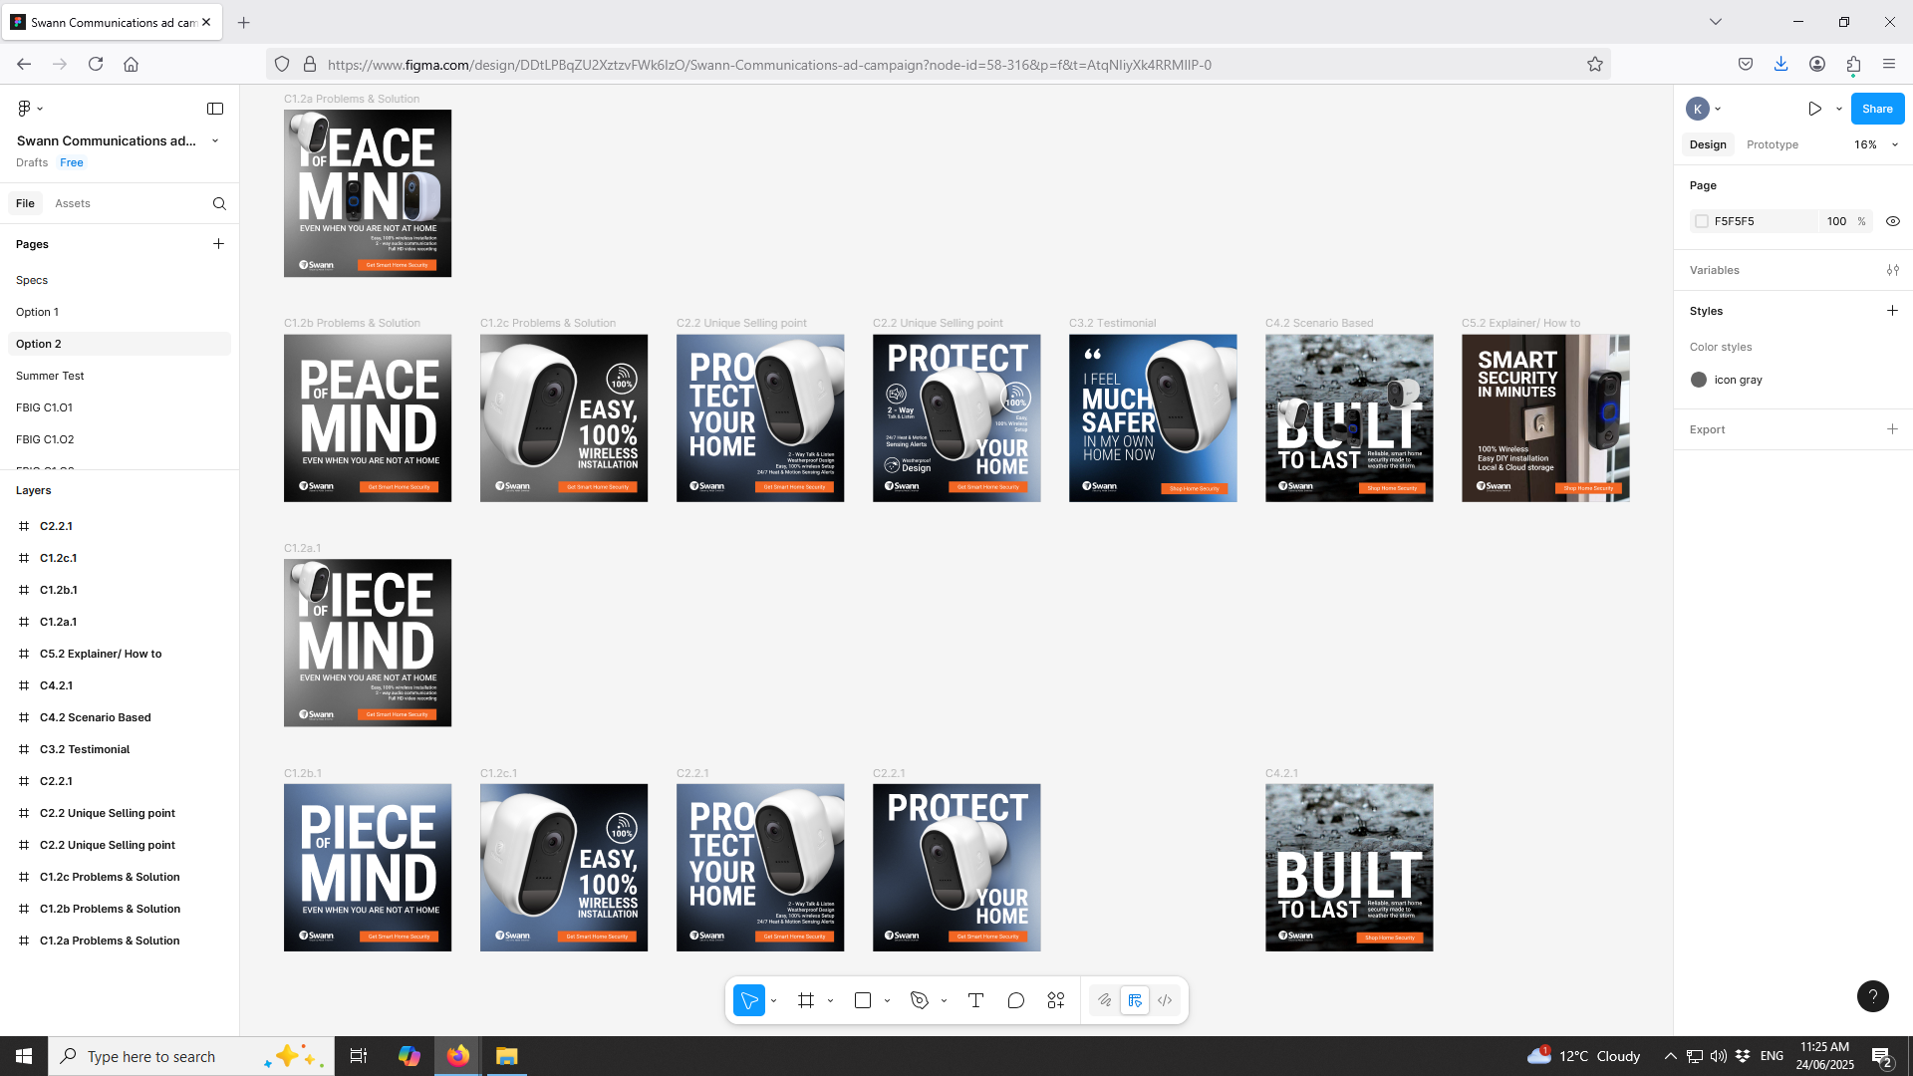
Task: Open the Actions tool
Action: pyautogui.click(x=1056, y=1000)
